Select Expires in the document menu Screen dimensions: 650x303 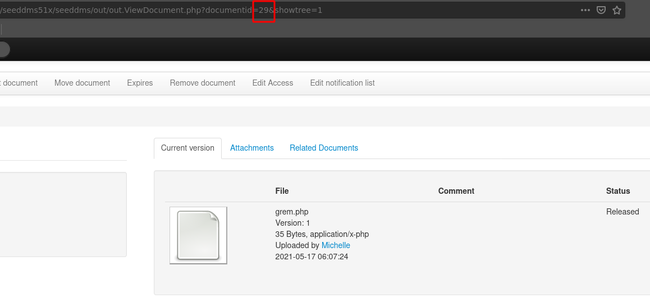coord(140,83)
